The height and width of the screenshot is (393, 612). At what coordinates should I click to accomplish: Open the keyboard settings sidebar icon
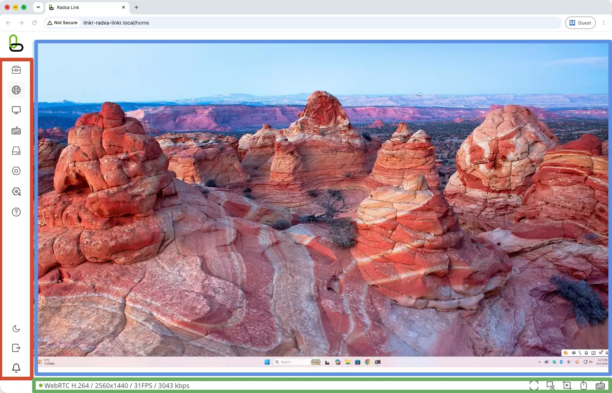click(16, 131)
